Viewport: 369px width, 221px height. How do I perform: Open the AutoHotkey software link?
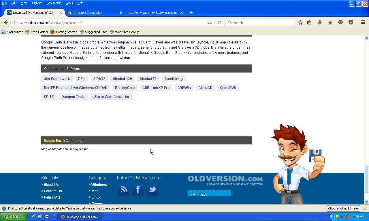tap(174, 79)
